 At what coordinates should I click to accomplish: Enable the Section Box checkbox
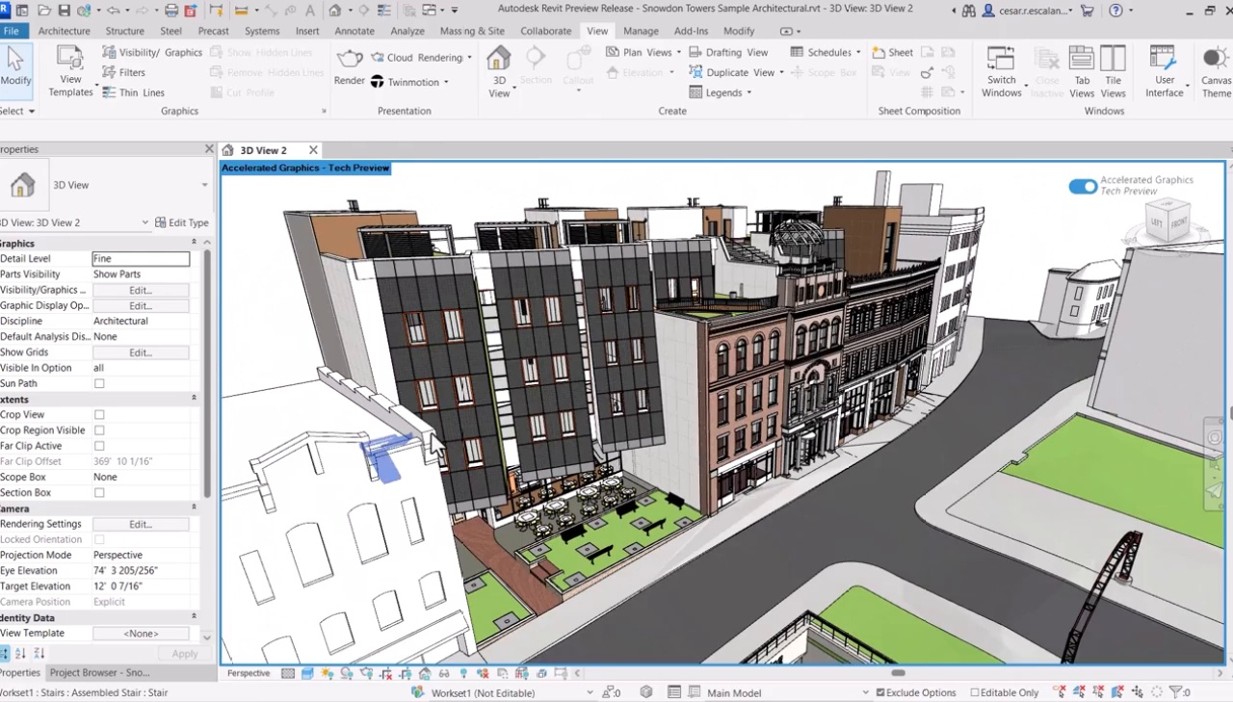click(x=99, y=493)
